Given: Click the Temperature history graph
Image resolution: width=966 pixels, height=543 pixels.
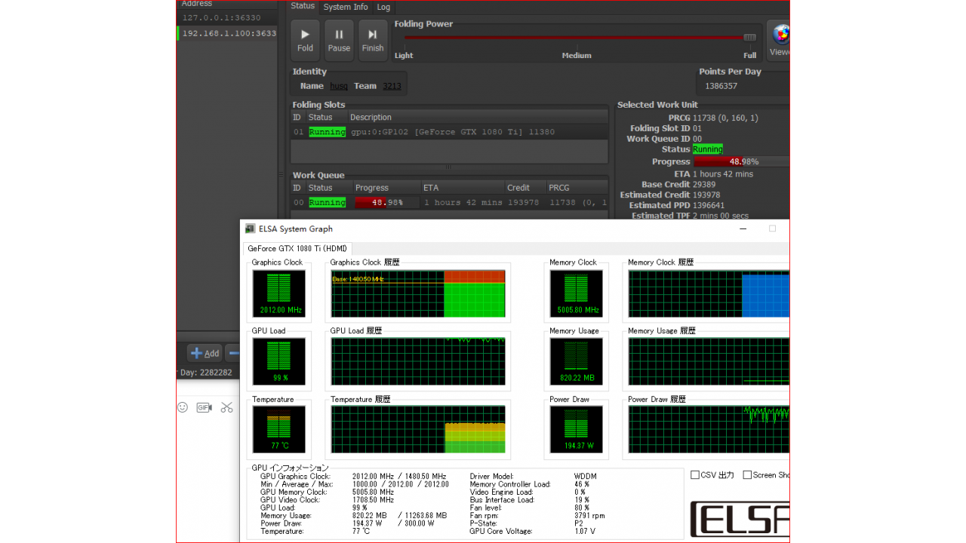Looking at the screenshot, I should tap(418, 431).
